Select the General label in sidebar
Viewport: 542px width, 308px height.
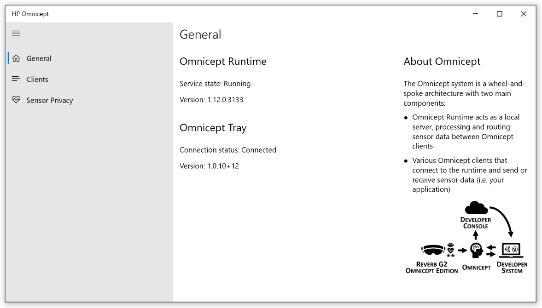(39, 58)
